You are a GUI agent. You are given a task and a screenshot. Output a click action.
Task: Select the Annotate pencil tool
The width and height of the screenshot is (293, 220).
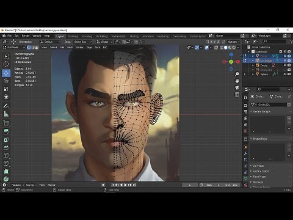6,106
